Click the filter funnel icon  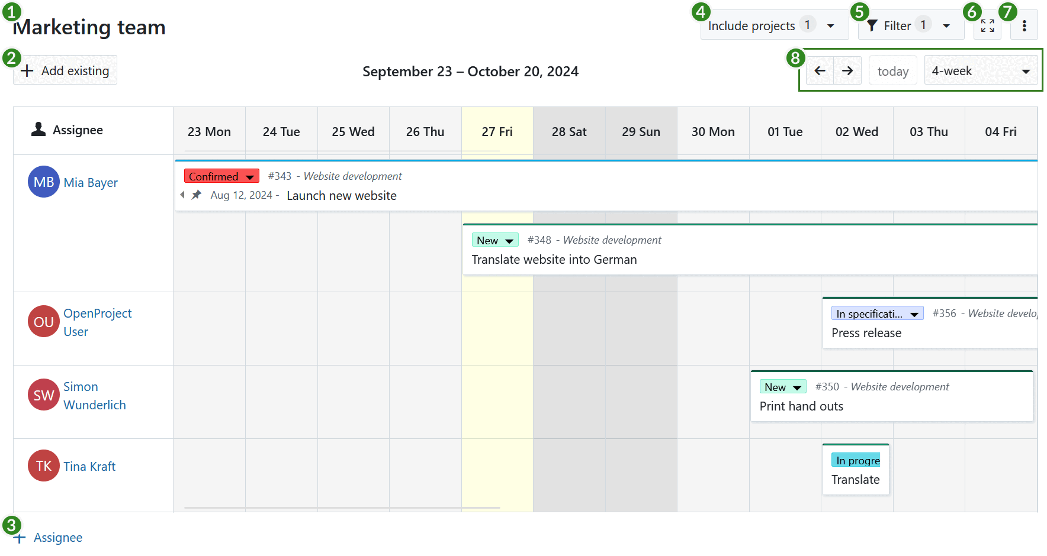[x=872, y=25]
